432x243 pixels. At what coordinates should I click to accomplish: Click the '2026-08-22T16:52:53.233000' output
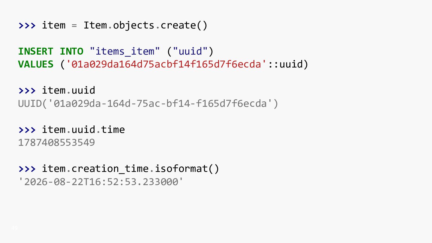[x=101, y=182]
